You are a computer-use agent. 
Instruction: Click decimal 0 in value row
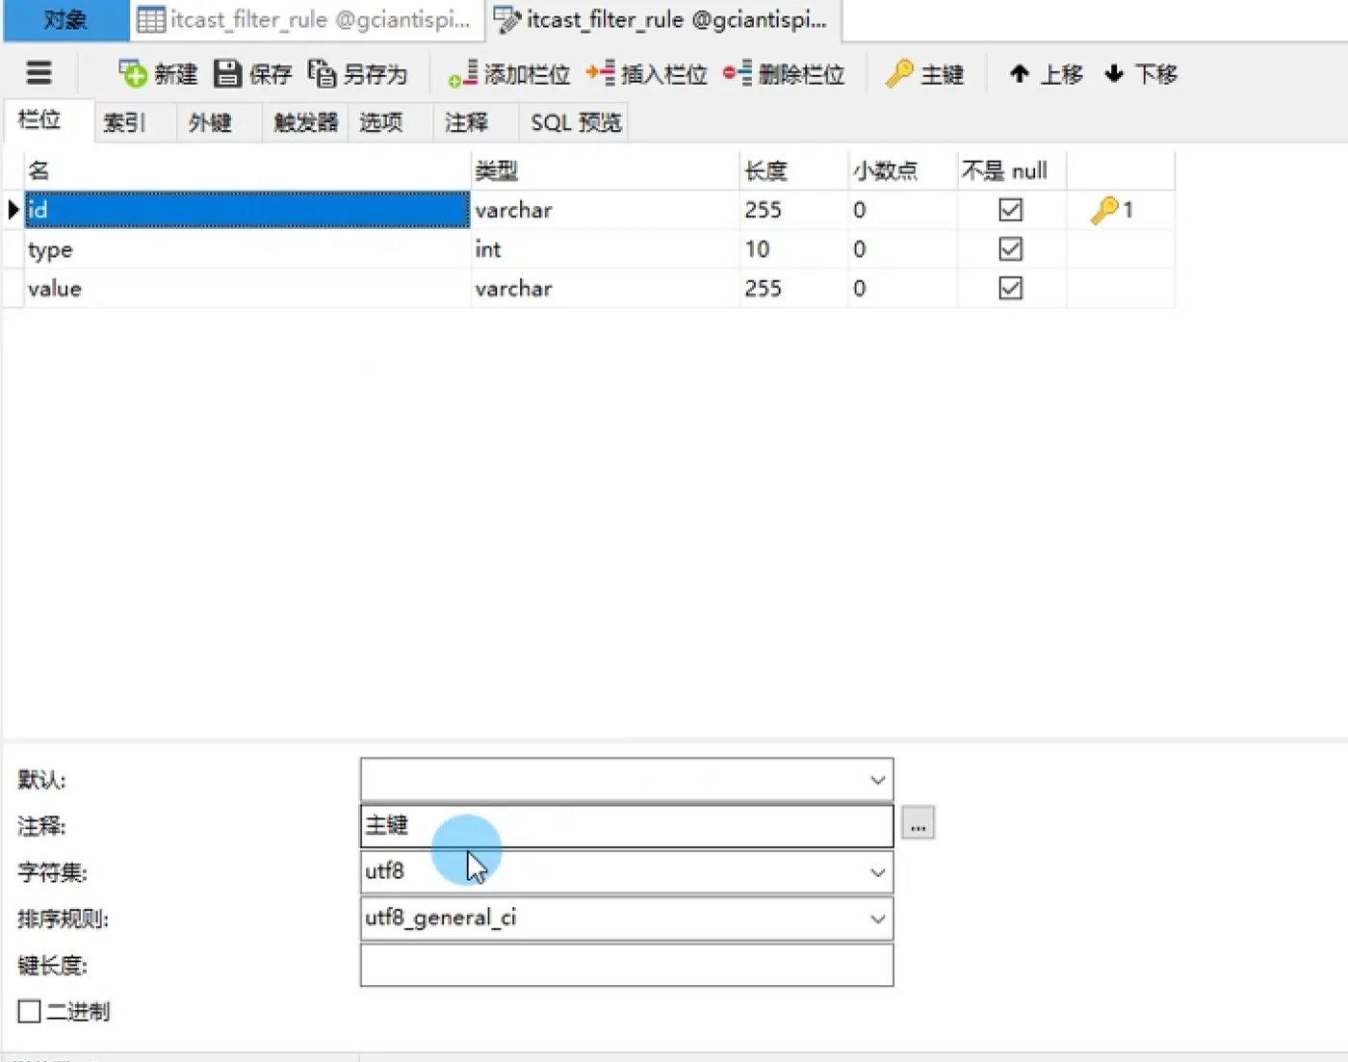tap(902, 288)
